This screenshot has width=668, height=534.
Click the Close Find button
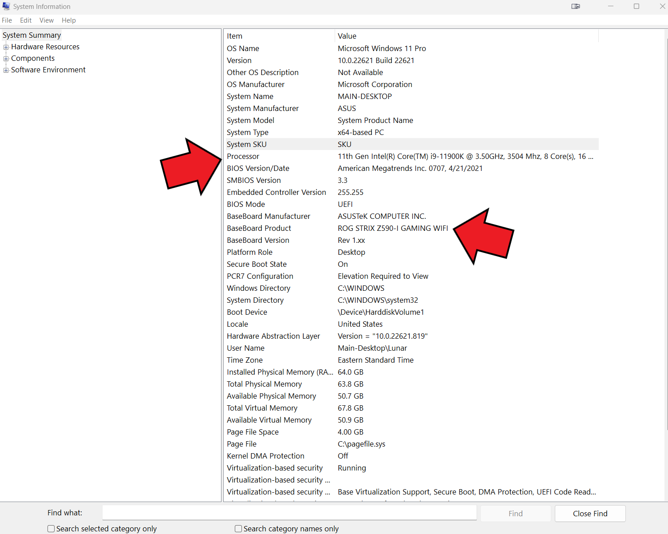point(590,514)
